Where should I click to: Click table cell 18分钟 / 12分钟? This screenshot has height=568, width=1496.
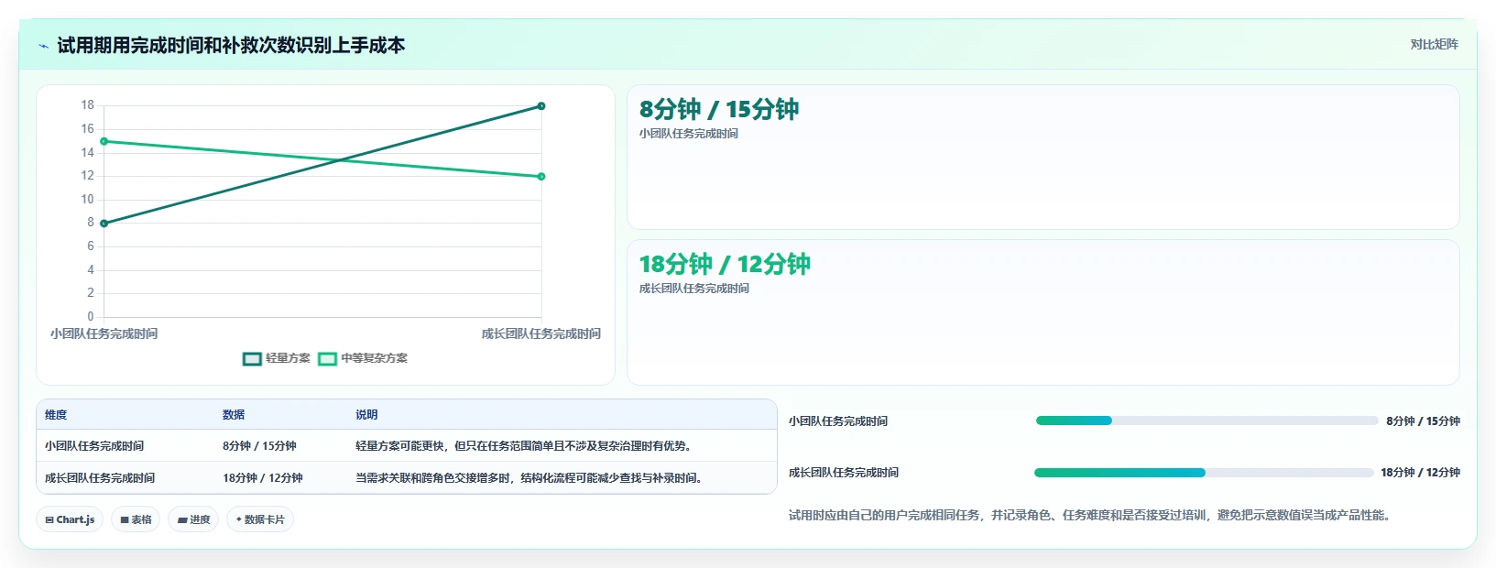pyautogui.click(x=263, y=478)
